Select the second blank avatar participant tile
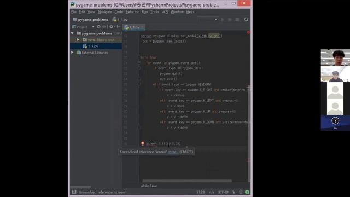This screenshot has width=350, height=197. pyautogui.click(x=335, y=107)
